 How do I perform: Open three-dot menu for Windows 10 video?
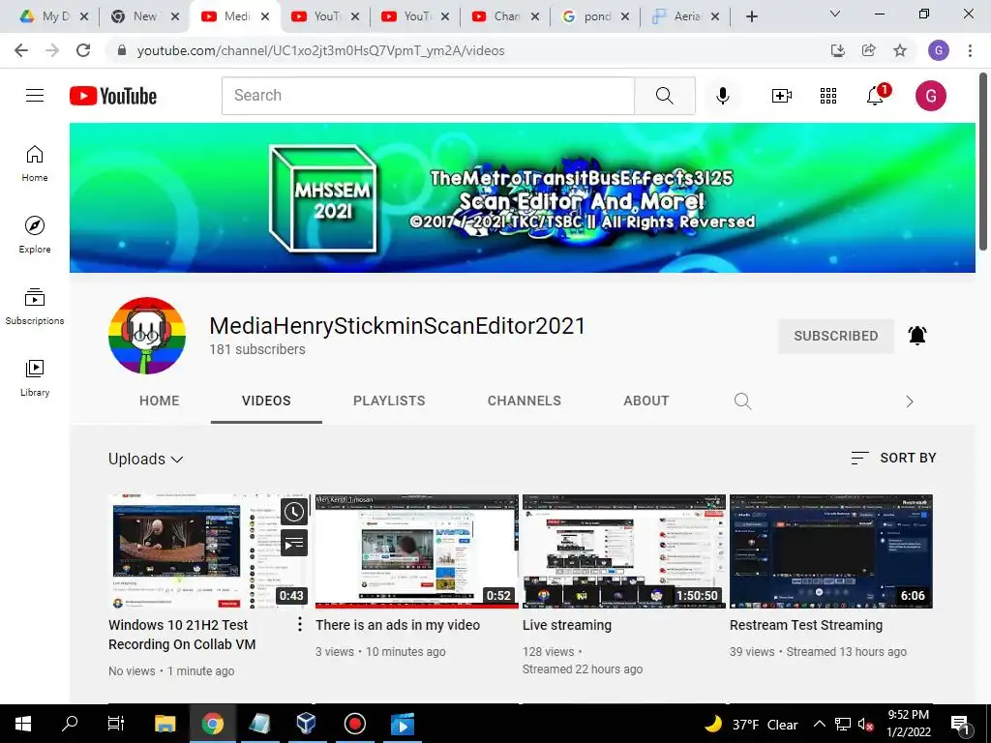(300, 624)
